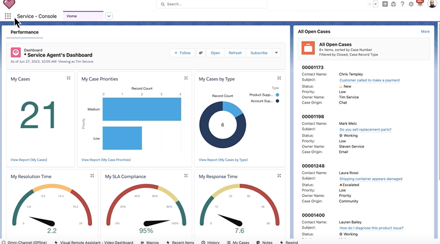The image size is (440, 244).
Task: Expand more dashboard actions dropdown
Action: click(276, 52)
